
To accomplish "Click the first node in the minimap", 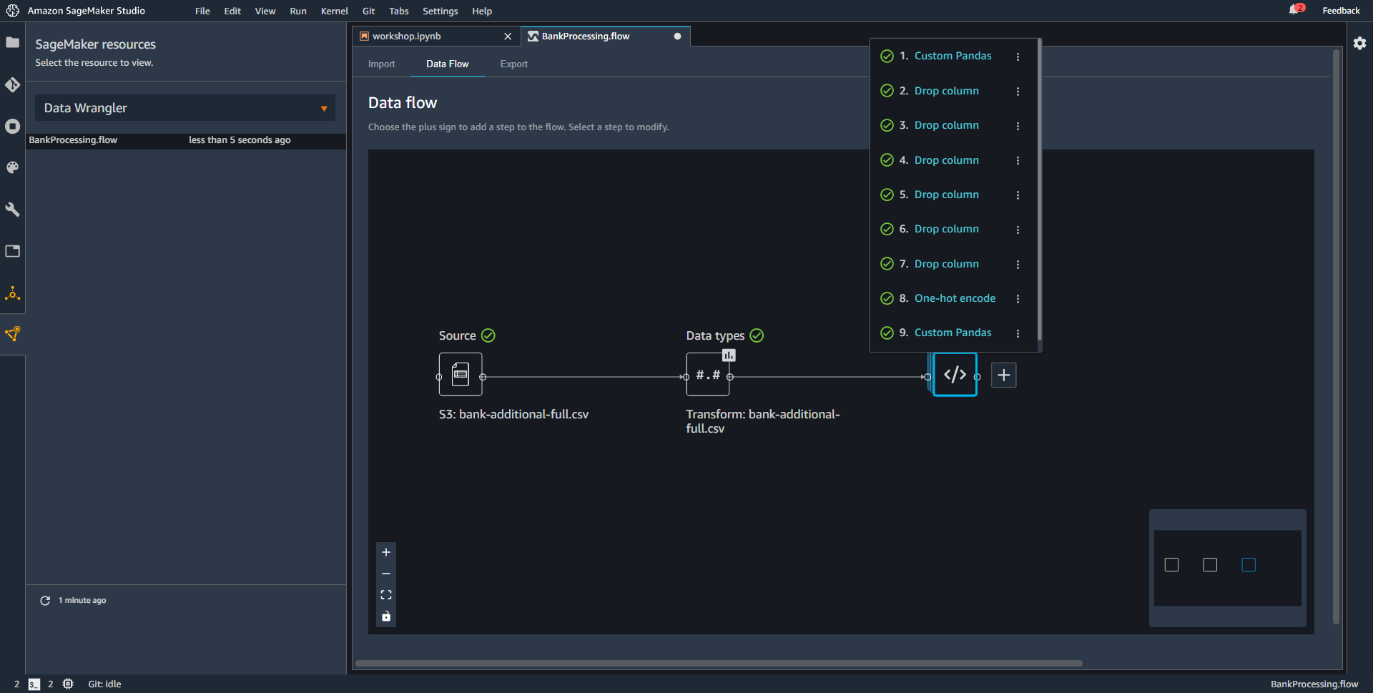I will [1171, 565].
